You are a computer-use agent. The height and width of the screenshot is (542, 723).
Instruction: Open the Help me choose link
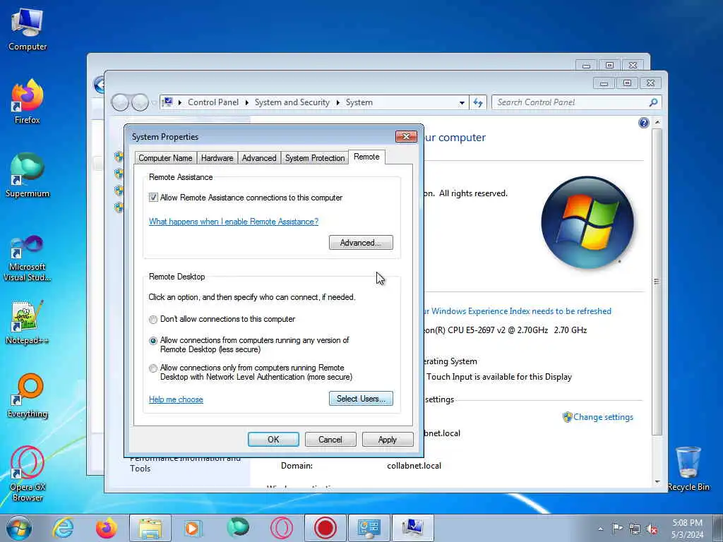(176, 399)
